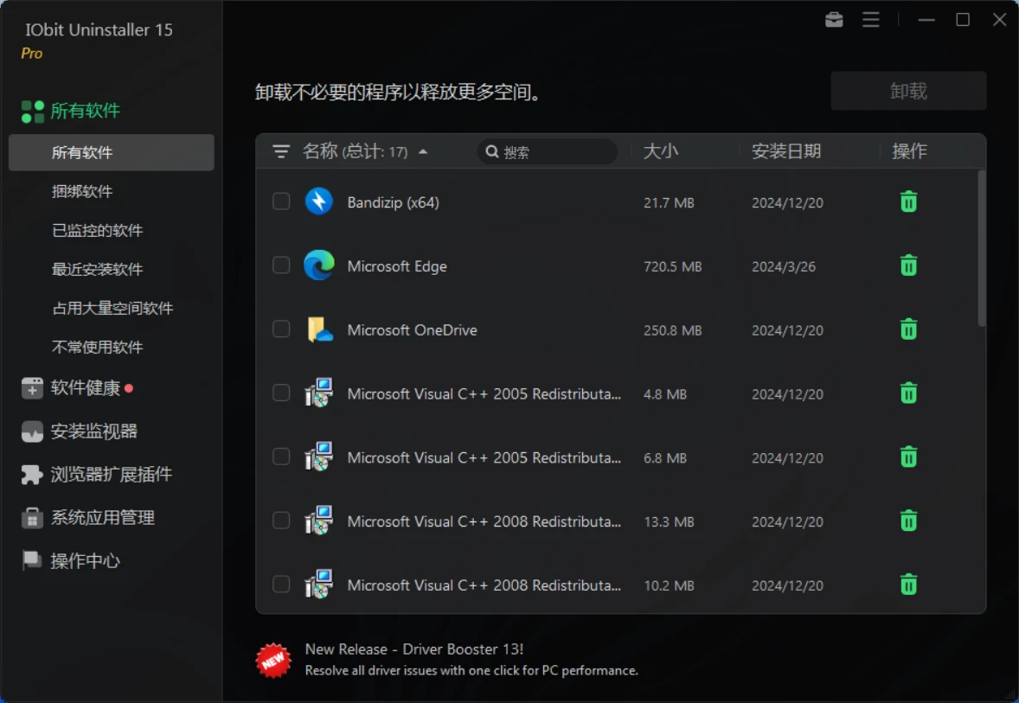Open 不常使用软件 in the sidebar

98,348
